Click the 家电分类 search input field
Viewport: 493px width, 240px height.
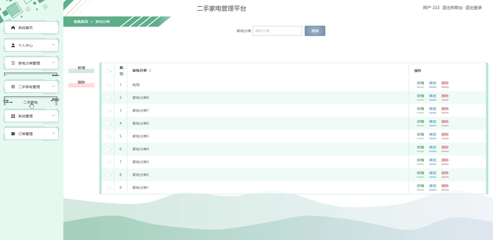click(277, 31)
